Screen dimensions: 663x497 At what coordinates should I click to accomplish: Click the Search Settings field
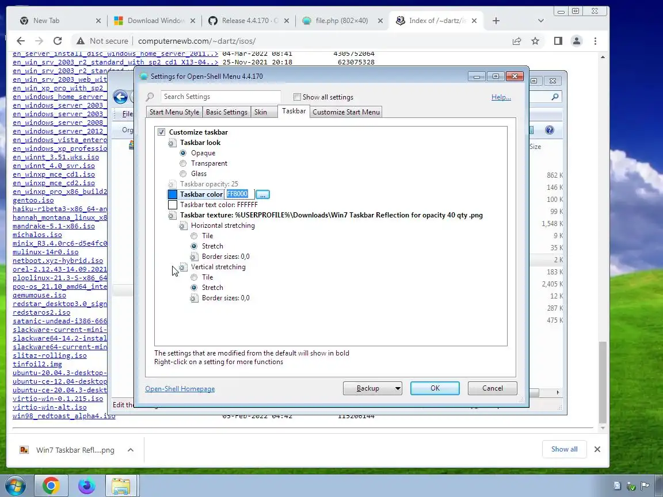[x=221, y=97]
